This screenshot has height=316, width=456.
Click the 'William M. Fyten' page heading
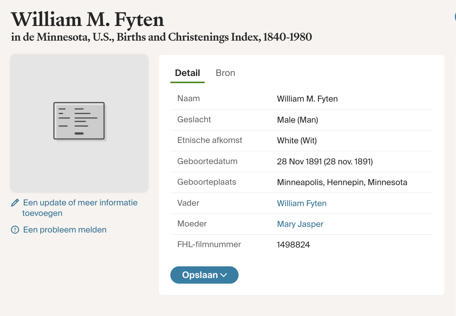tap(87, 19)
